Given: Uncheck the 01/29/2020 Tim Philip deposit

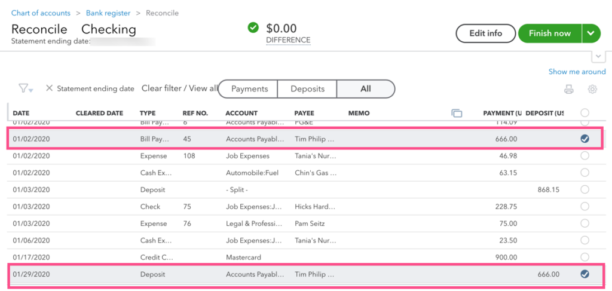Looking at the screenshot, I should point(585,274).
